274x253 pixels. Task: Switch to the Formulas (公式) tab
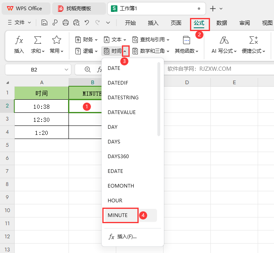pyautogui.click(x=199, y=23)
